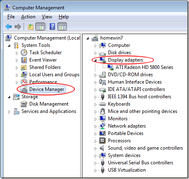This screenshot has height=179, width=189.
Task: Click the Up One Level folder icon
Action: tap(31, 27)
